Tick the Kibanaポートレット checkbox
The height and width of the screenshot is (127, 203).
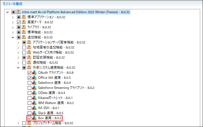[x=29, y=98]
